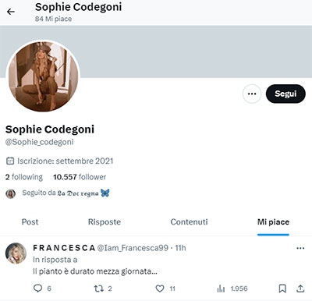
Task: Open the three-dot profile options menu
Action: click(252, 94)
